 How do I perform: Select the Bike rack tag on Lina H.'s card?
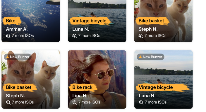coord(83,87)
